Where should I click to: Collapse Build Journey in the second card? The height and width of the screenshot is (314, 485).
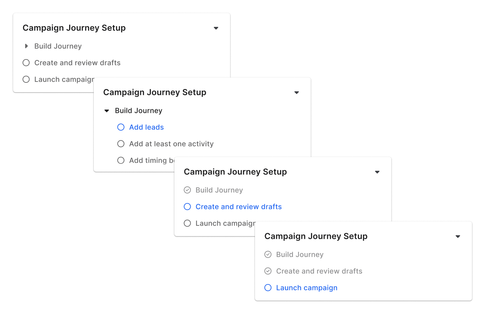coord(107,111)
